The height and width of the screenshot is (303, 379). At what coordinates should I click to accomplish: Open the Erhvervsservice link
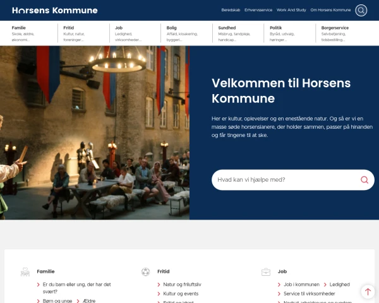pos(258,10)
